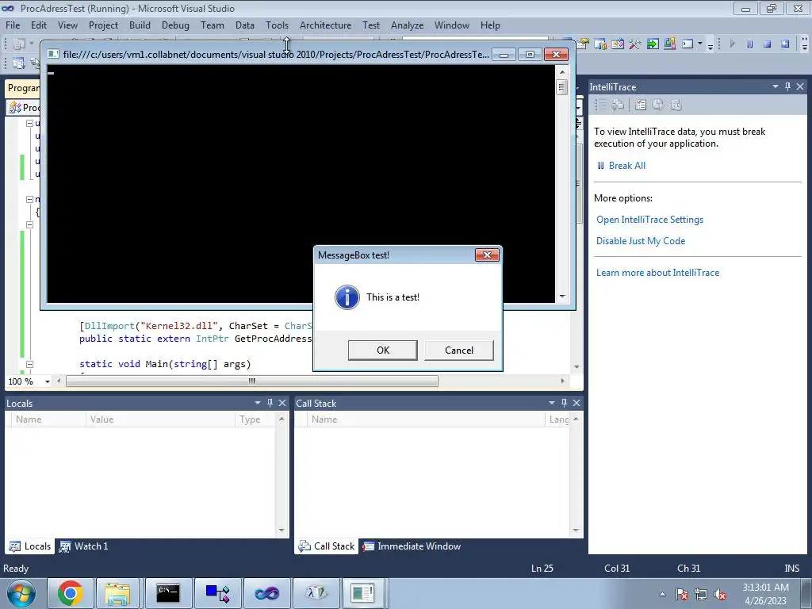
Task: Close the IntelliTrace panel
Action: [800, 86]
